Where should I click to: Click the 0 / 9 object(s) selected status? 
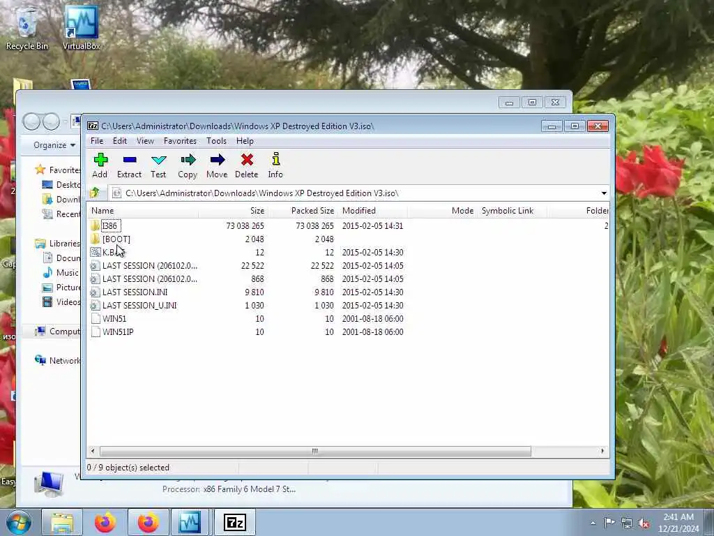(x=128, y=468)
